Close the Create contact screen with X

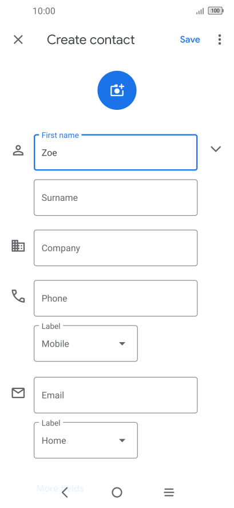tap(18, 39)
